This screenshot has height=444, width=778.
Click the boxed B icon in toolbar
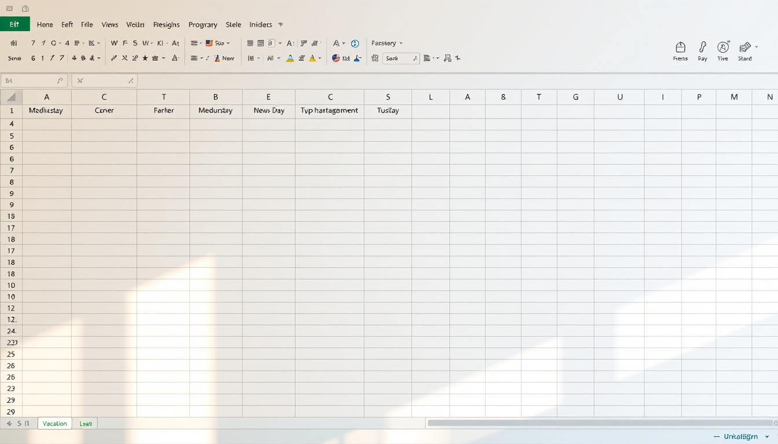coord(270,43)
